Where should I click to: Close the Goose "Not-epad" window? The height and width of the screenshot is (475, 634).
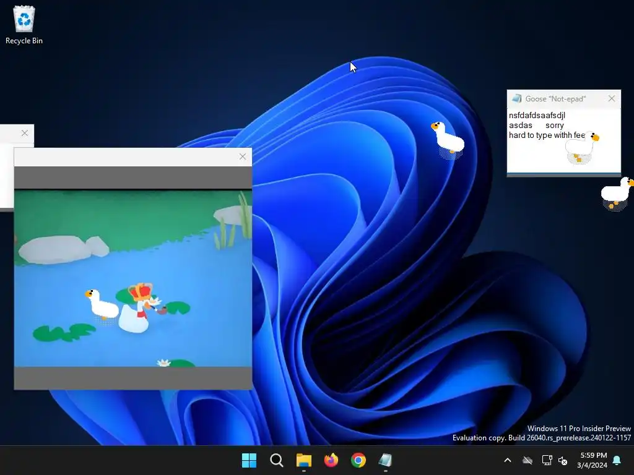click(x=612, y=98)
